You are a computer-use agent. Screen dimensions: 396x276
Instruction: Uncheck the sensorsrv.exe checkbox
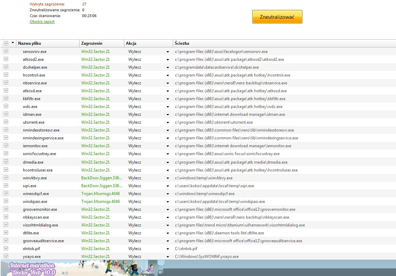click(x=6, y=51)
